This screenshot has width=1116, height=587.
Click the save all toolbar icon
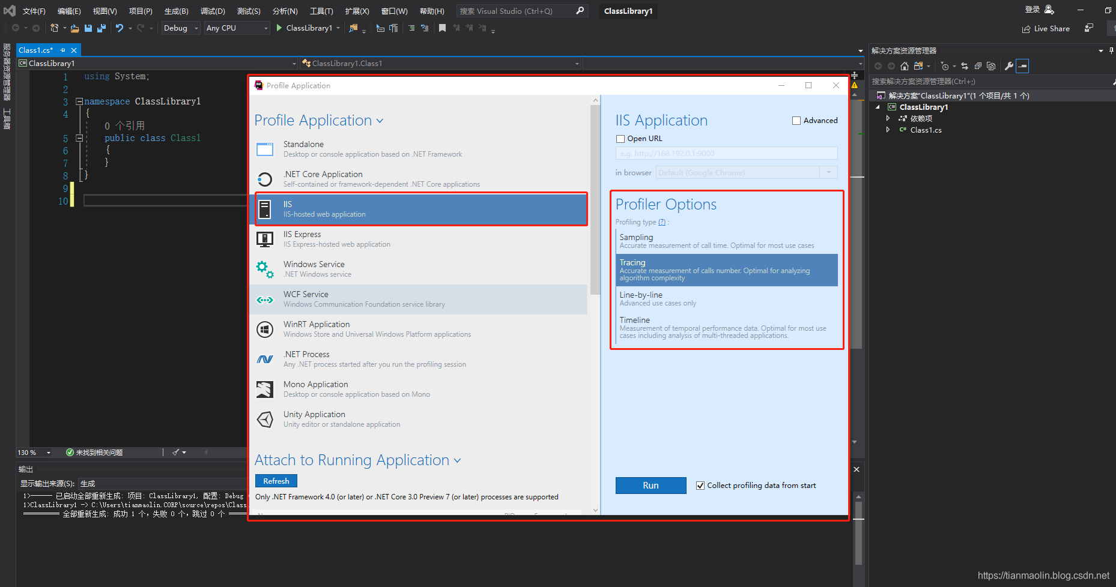tap(102, 28)
